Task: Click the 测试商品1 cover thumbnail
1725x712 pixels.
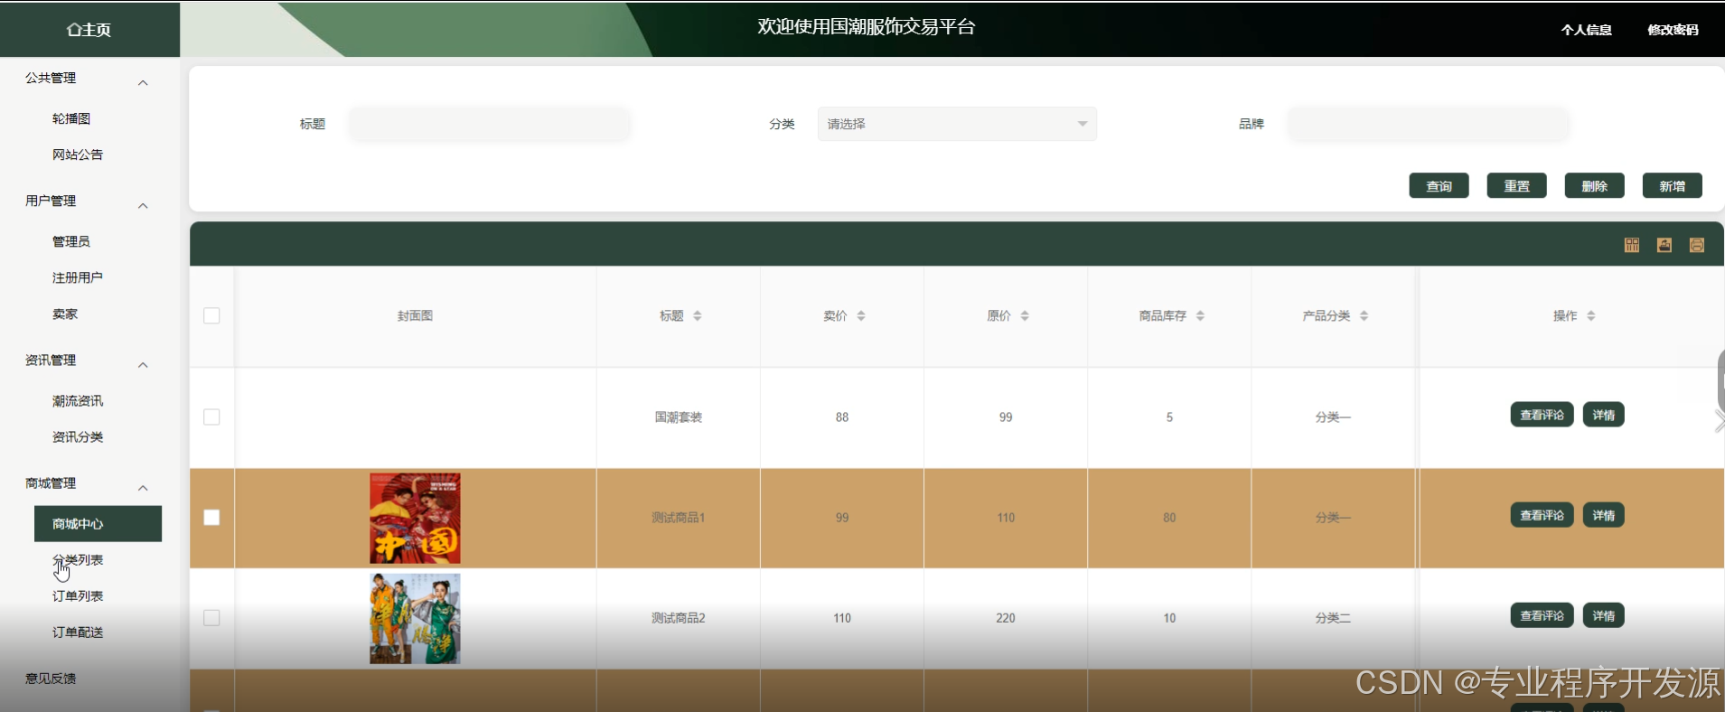Action: pos(415,518)
